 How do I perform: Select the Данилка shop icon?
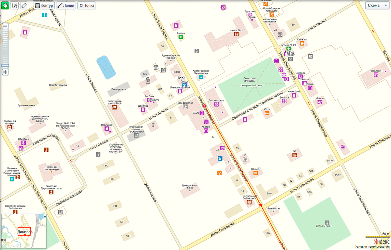pos(143,110)
